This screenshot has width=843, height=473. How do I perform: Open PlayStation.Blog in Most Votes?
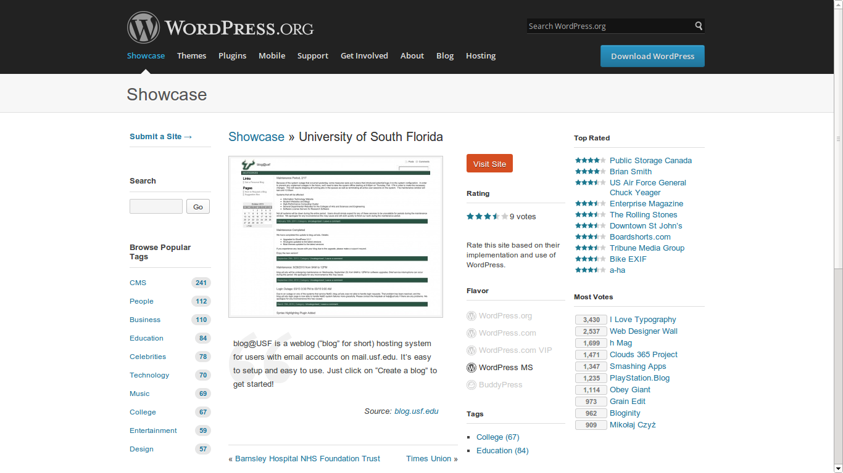pyautogui.click(x=639, y=378)
